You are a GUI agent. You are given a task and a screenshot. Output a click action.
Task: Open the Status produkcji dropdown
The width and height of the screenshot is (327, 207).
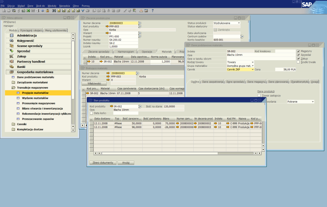pos(239,23)
